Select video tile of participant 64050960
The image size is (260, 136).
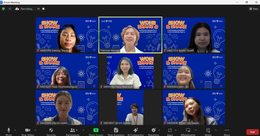click(130, 71)
